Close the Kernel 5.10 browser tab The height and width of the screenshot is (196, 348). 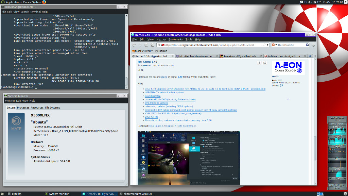point(172,56)
